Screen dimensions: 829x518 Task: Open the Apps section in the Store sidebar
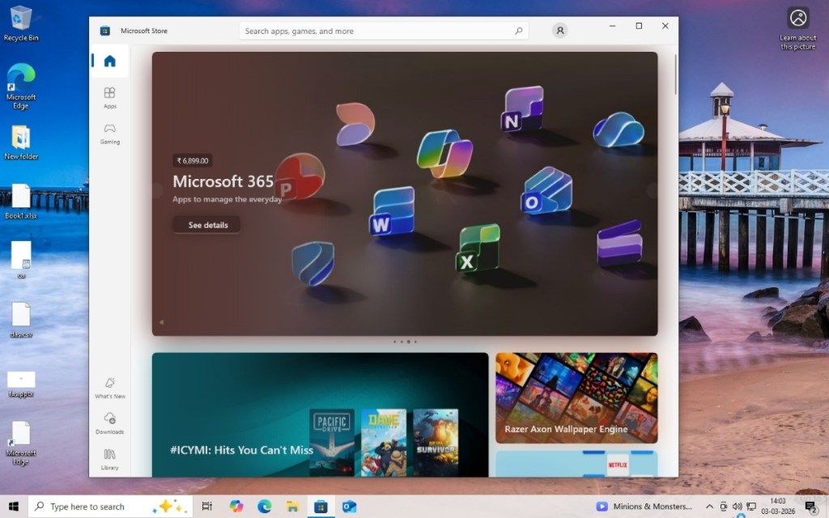(109, 96)
